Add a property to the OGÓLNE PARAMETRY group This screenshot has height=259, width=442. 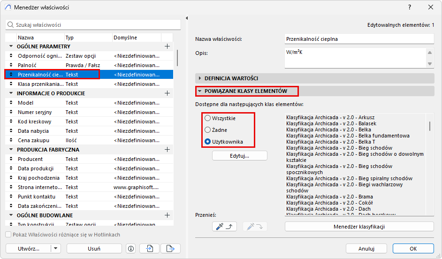[167, 46]
